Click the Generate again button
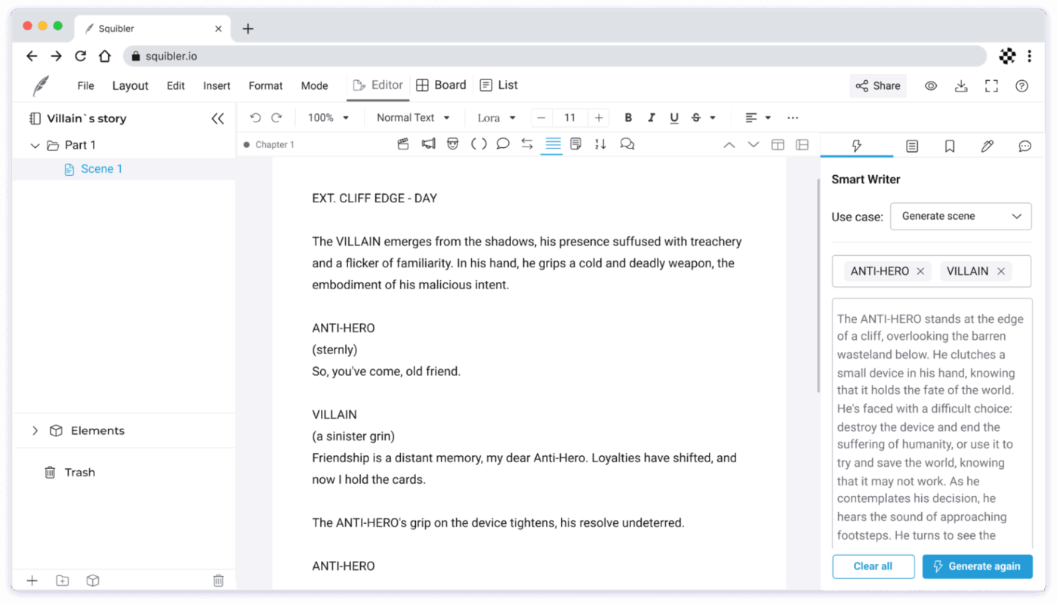The height and width of the screenshot is (604, 1057). tap(977, 566)
